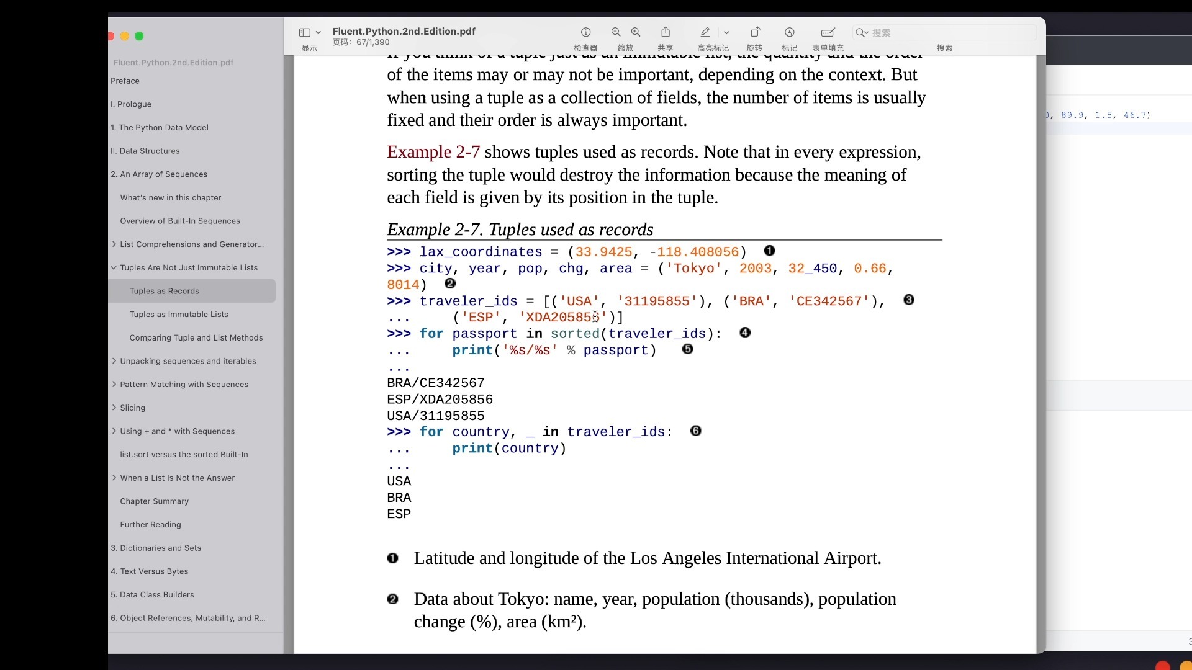Click the BRA/CE342567 output line
This screenshot has height=670, width=1192.
tap(436, 383)
